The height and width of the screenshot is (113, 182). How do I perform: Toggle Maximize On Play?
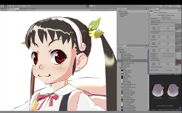coord(96,10)
